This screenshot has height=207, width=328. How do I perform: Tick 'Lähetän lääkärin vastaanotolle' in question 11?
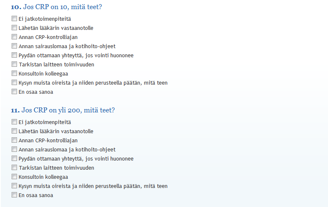click(x=14, y=131)
